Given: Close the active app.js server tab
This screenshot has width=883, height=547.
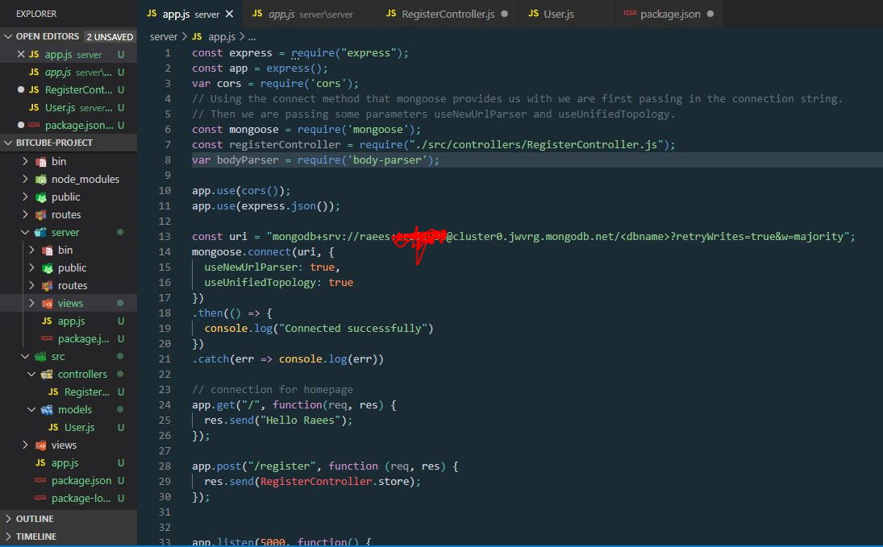Looking at the screenshot, I should [x=229, y=14].
